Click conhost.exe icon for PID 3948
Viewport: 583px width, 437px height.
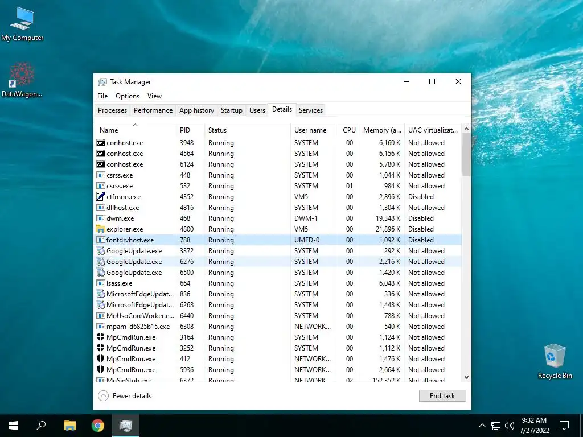pos(100,143)
